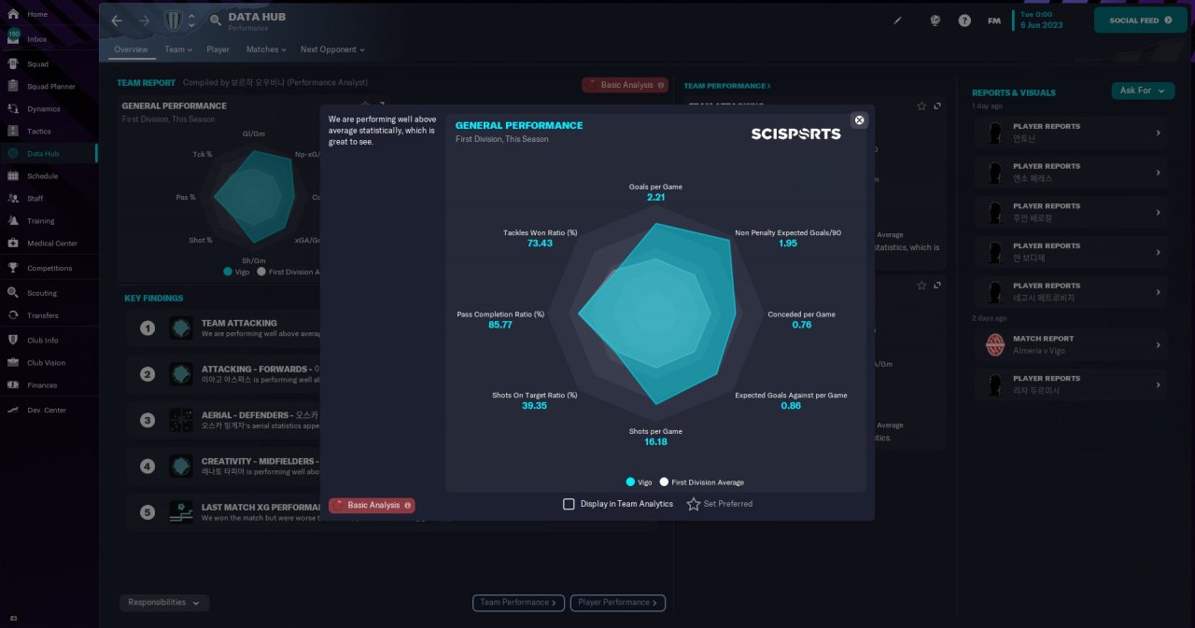Click the Social Feed button
The width and height of the screenshot is (1195, 628).
1141,21
